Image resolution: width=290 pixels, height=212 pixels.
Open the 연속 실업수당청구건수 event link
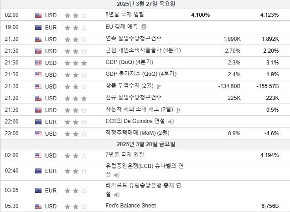click(x=133, y=39)
